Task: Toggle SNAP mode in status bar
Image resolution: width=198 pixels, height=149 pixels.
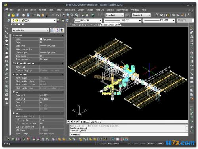Action: coord(130,143)
